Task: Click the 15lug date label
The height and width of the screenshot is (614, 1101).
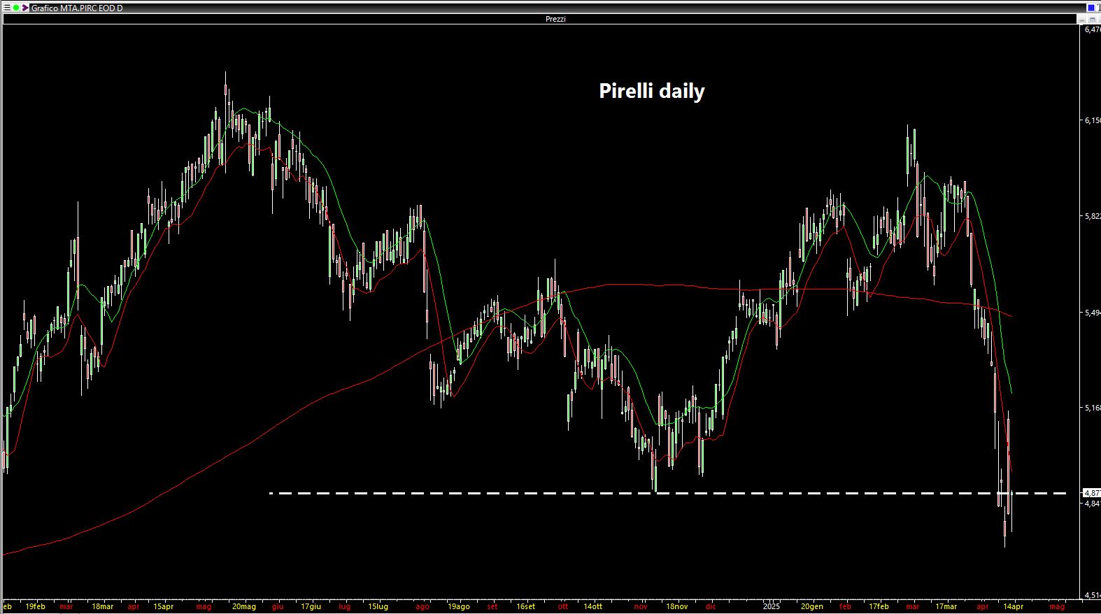Action: pyautogui.click(x=378, y=606)
